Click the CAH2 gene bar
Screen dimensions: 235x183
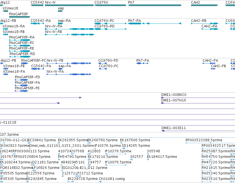coord(205,5)
